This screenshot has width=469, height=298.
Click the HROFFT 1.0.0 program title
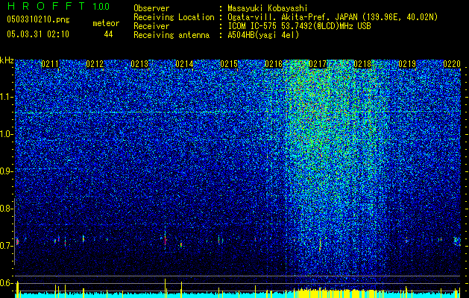pyautogui.click(x=58, y=6)
